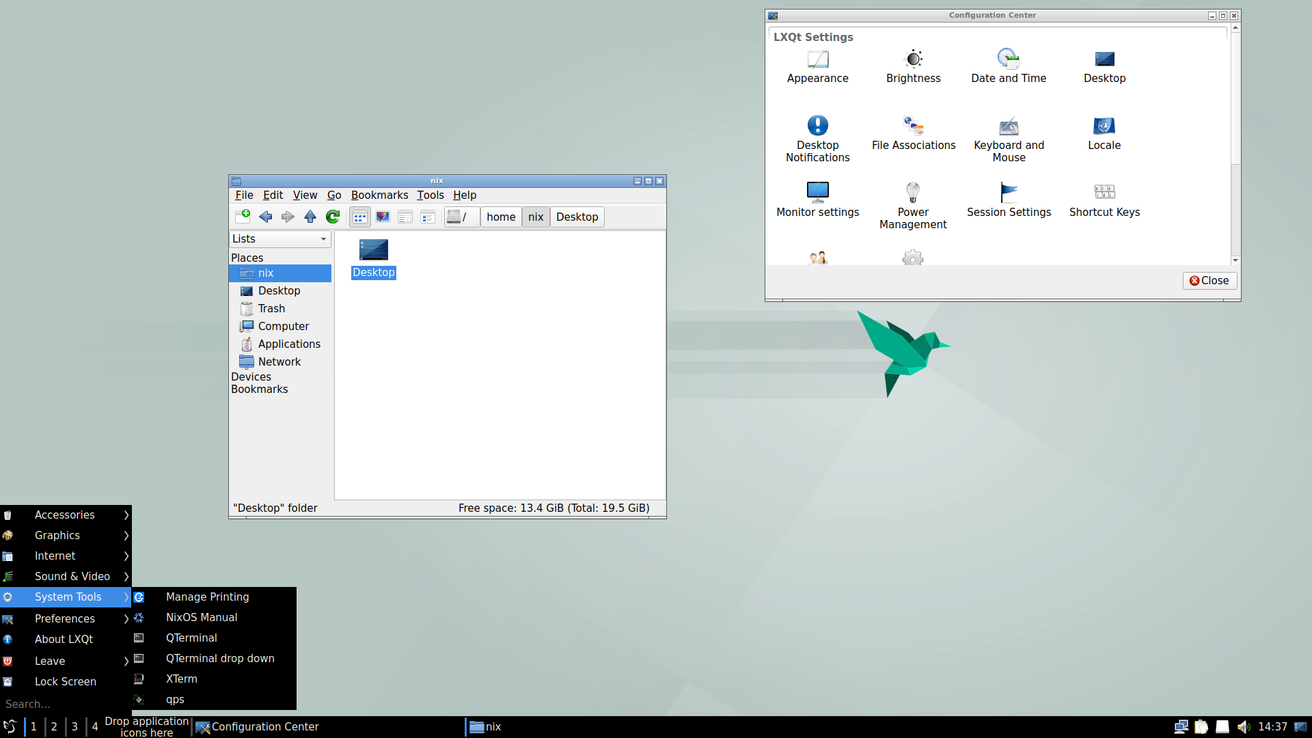The image size is (1312, 738).
Task: Switch to thumbnail view mode
Action: 383,217
